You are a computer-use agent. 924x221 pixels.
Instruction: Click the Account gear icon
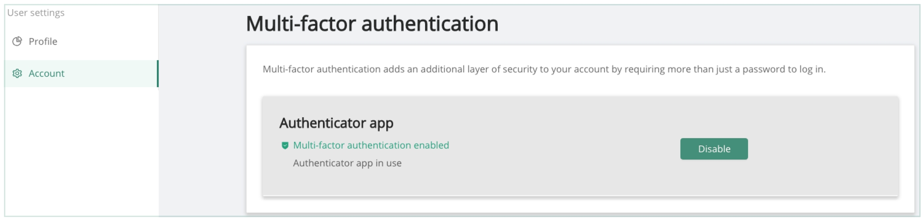pyautogui.click(x=17, y=73)
